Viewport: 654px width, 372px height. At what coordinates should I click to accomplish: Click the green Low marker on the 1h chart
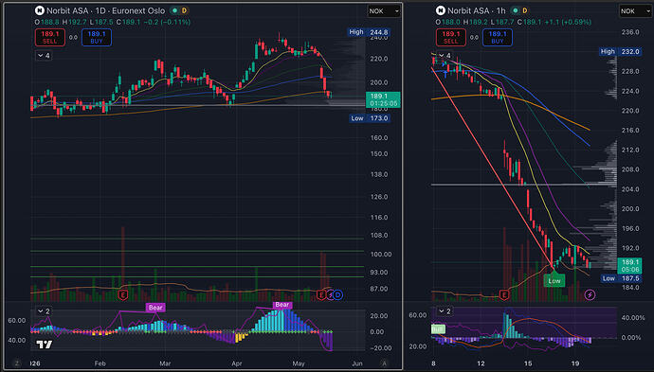(554, 280)
